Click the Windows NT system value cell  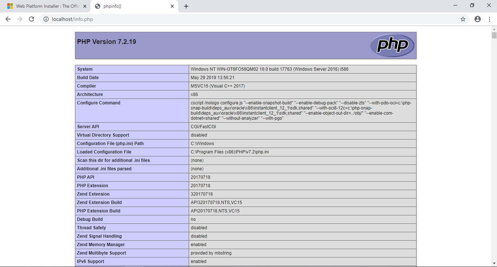tap(302, 69)
